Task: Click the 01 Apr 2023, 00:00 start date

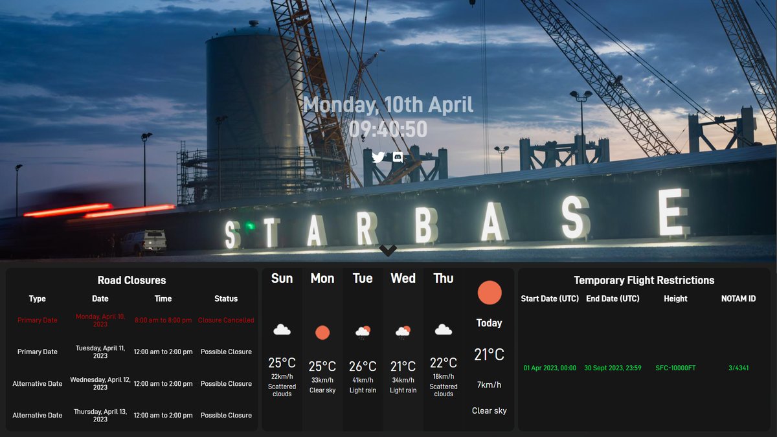Action: tap(550, 368)
